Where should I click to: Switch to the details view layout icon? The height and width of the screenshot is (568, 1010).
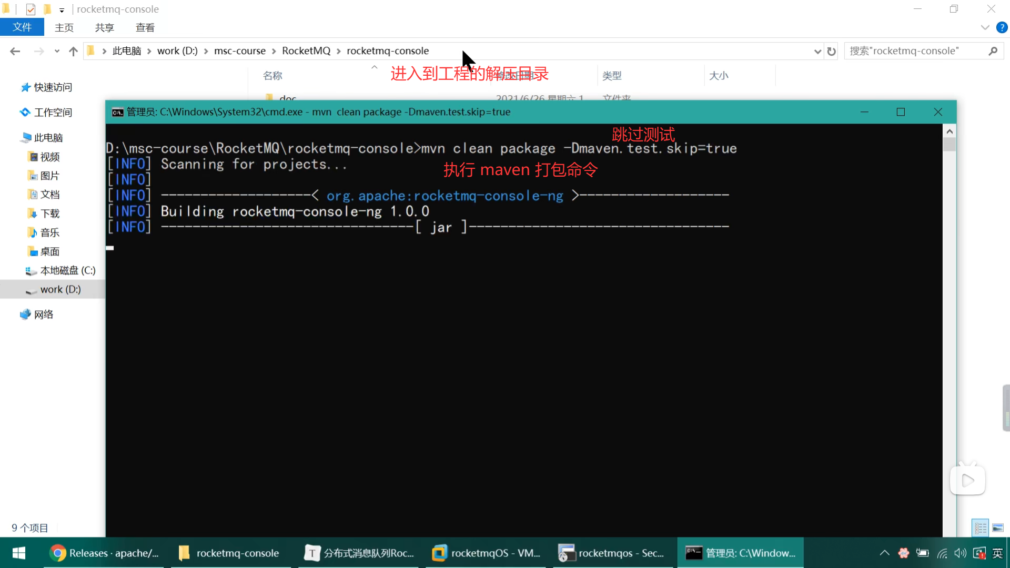coord(981,528)
